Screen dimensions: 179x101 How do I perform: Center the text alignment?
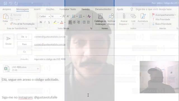coord(74,22)
